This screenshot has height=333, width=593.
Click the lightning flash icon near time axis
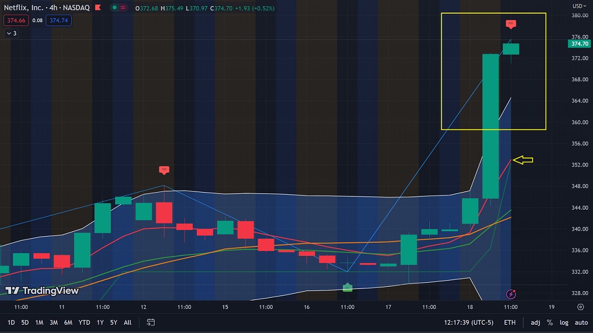click(511, 294)
